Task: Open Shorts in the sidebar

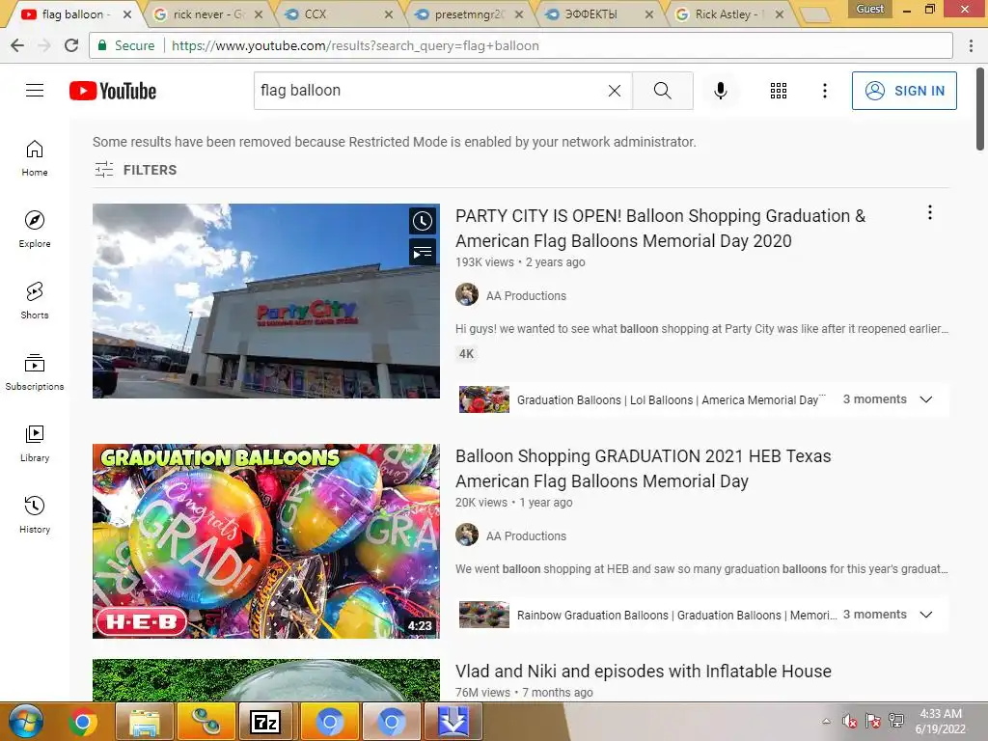Action: pos(35,301)
